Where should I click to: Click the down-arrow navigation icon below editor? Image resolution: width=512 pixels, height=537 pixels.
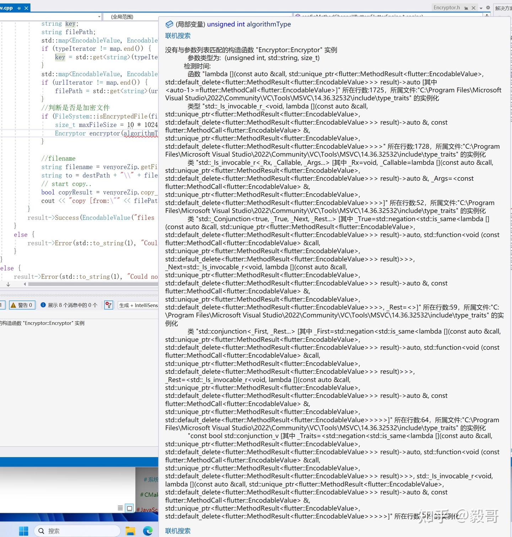coord(8,284)
